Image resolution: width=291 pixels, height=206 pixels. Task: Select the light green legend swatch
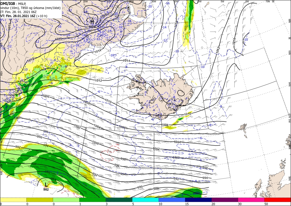(x=66, y=200)
